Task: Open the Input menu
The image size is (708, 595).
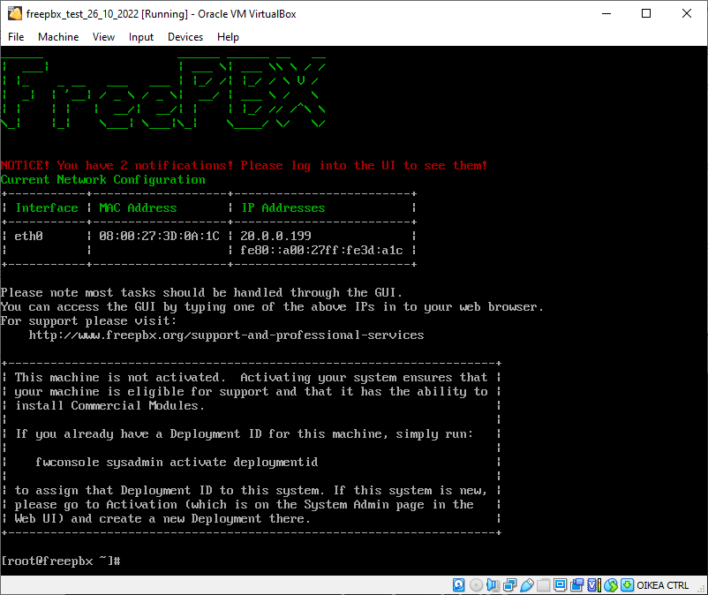Action: click(141, 37)
